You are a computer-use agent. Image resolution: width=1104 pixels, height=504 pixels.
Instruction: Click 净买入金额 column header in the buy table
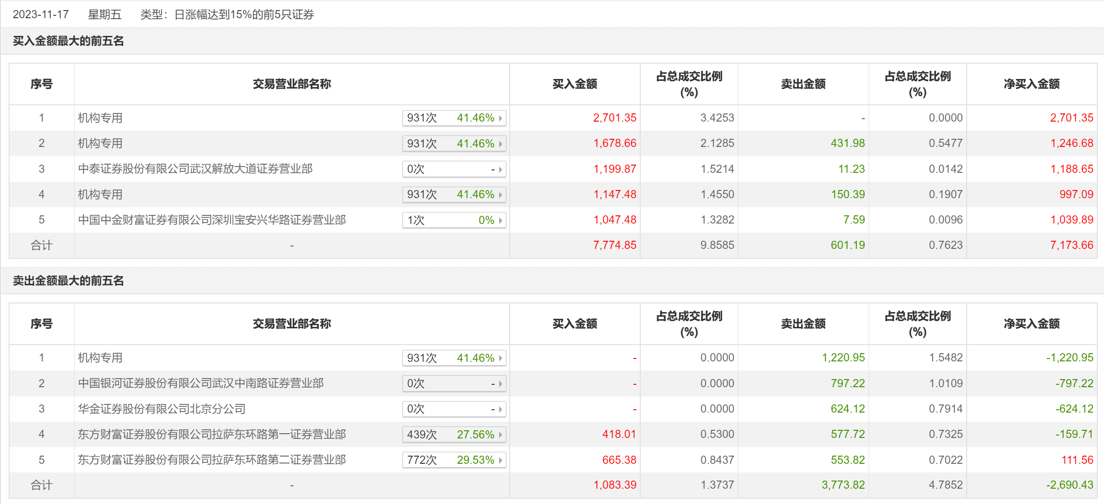(1031, 84)
